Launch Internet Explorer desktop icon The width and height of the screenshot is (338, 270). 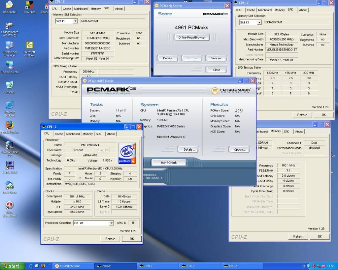click(10, 109)
